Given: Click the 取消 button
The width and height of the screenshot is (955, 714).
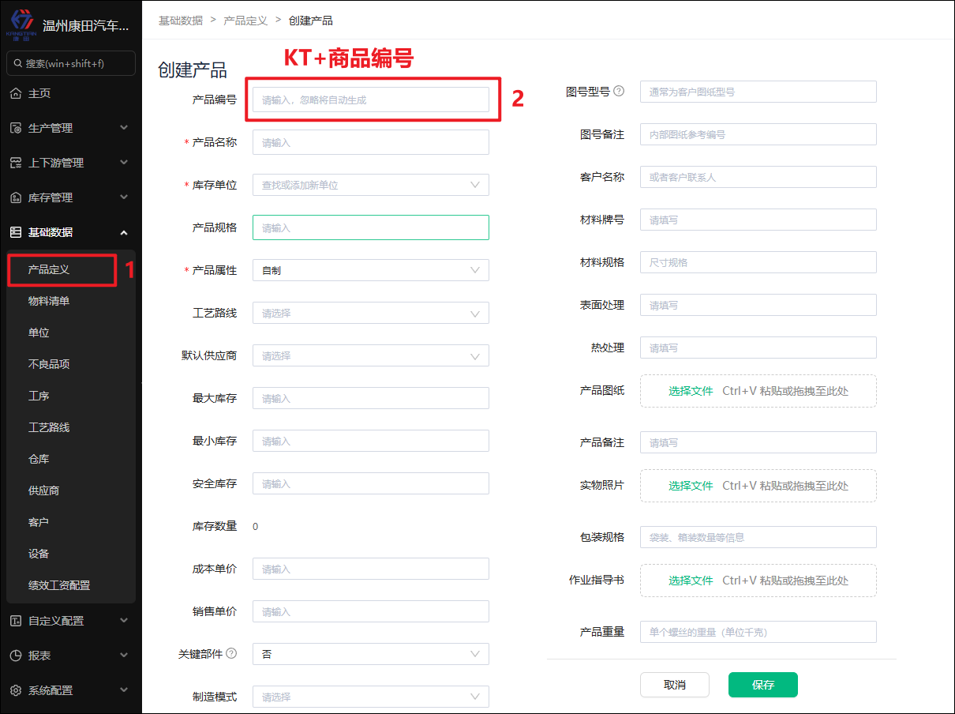Looking at the screenshot, I should click(x=674, y=685).
